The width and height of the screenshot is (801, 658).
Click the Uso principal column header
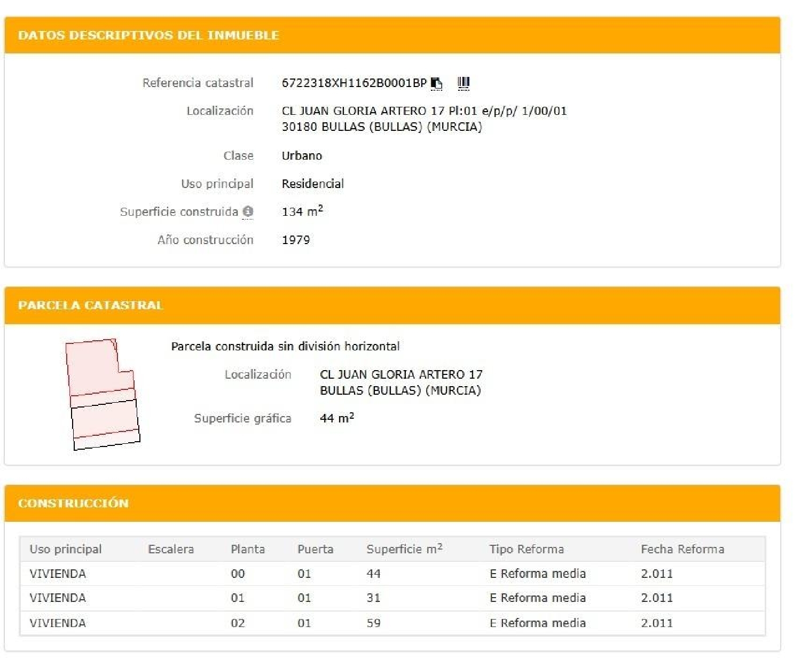pyautogui.click(x=66, y=549)
